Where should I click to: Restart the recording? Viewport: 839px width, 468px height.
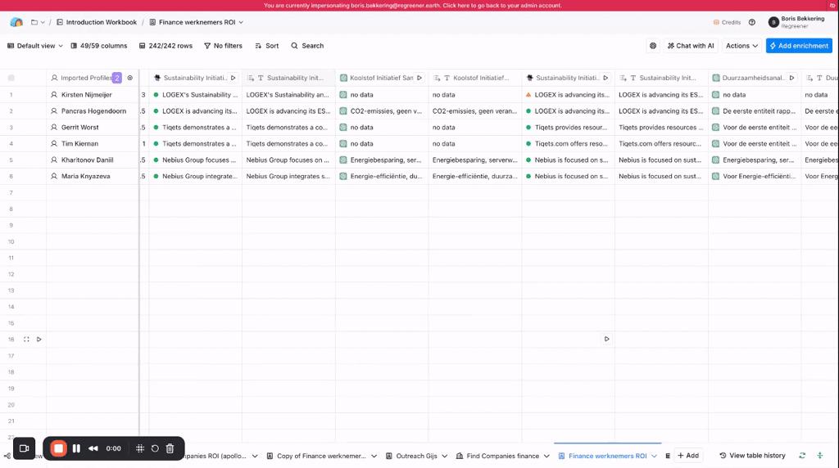[x=155, y=448]
